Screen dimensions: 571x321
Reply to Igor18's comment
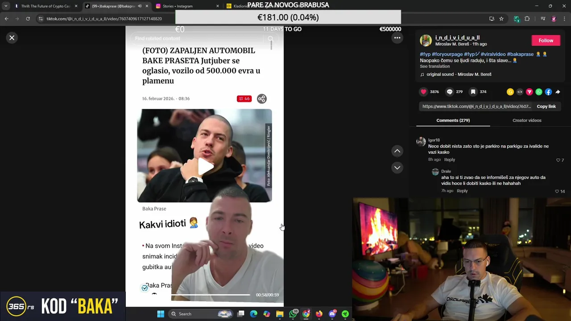click(x=449, y=160)
